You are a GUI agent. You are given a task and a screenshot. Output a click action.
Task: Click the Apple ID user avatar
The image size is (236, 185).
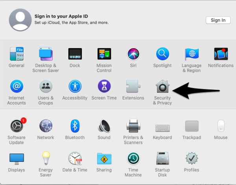pos(20,20)
